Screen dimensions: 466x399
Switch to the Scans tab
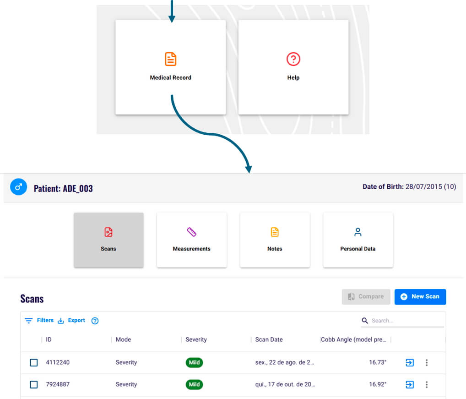(x=108, y=240)
